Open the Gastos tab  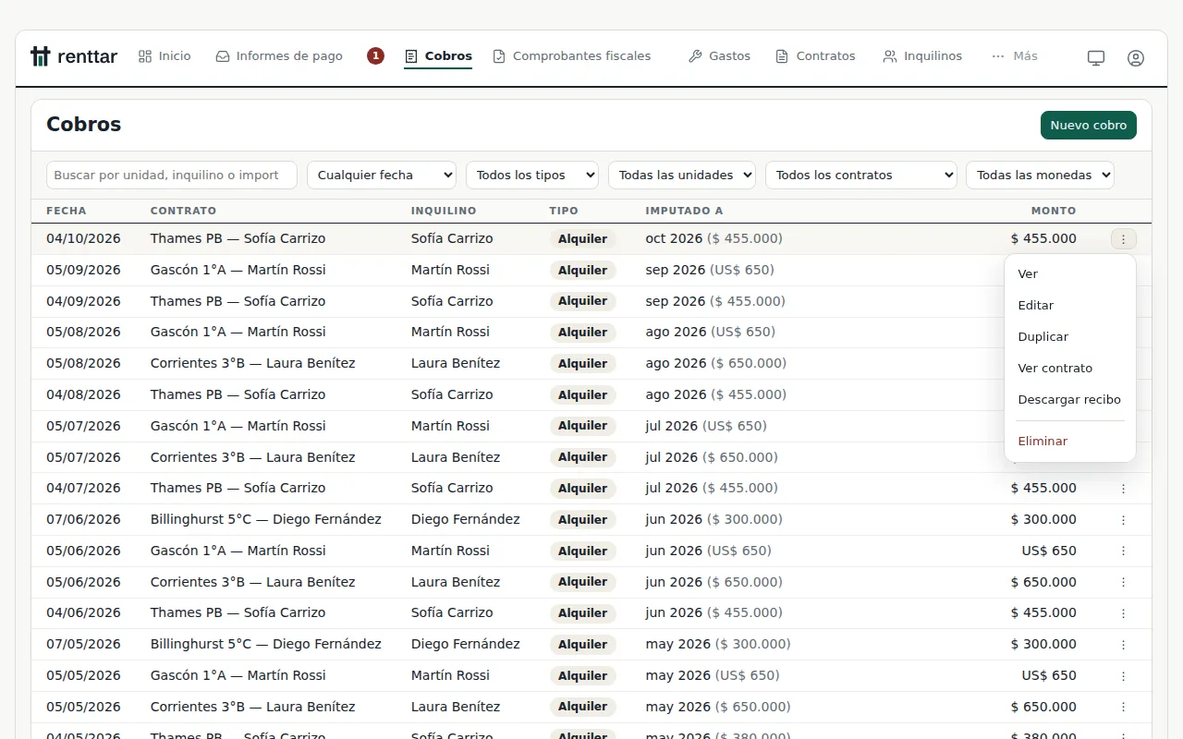click(719, 56)
